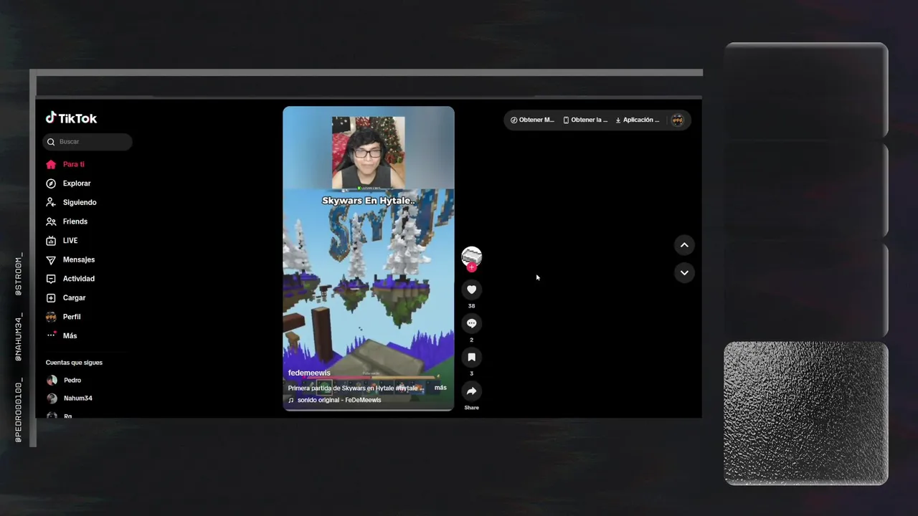This screenshot has width=918, height=516.
Task: Click Pedro's avatar thumbnail
Action: click(52, 381)
